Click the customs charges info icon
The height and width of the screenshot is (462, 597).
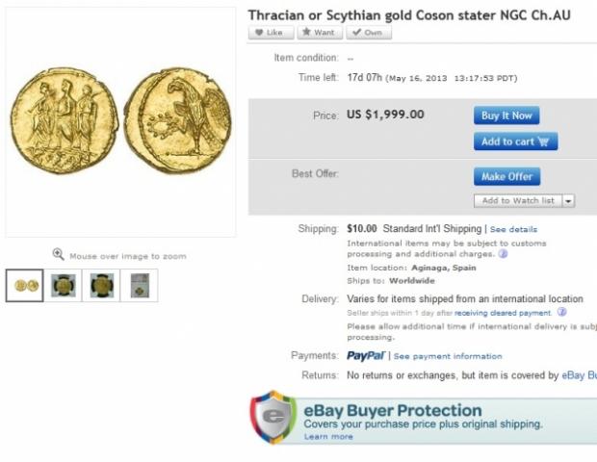pyautogui.click(x=503, y=254)
